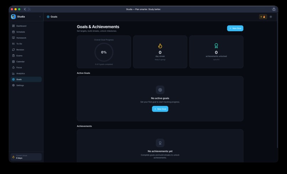Switch to the Exams menu item
Screen dimensions: 287x174
(26, 56)
